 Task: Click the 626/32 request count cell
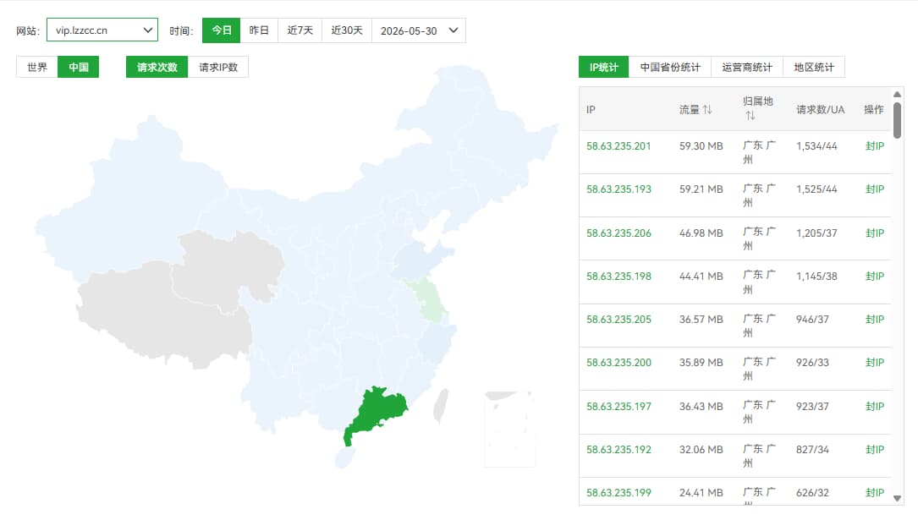click(x=812, y=493)
